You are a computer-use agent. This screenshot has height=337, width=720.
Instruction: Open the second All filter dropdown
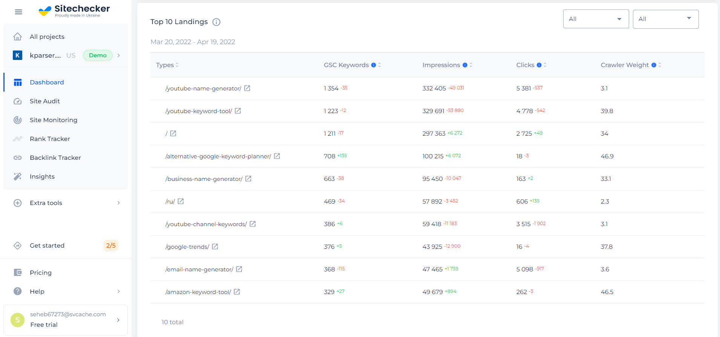coord(665,19)
